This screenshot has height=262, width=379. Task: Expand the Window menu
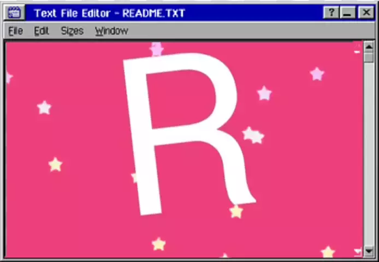tap(111, 31)
